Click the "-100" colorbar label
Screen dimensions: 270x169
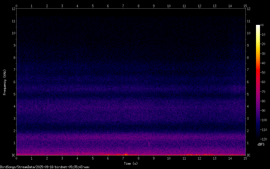pyautogui.click(x=263, y=120)
